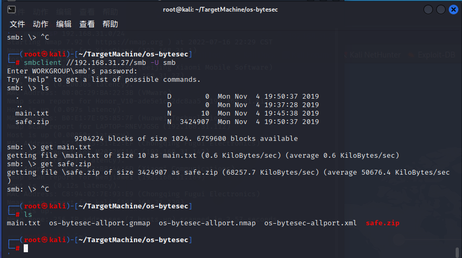
Task: Click the 'get safe.zip' command line
Action: (49, 164)
